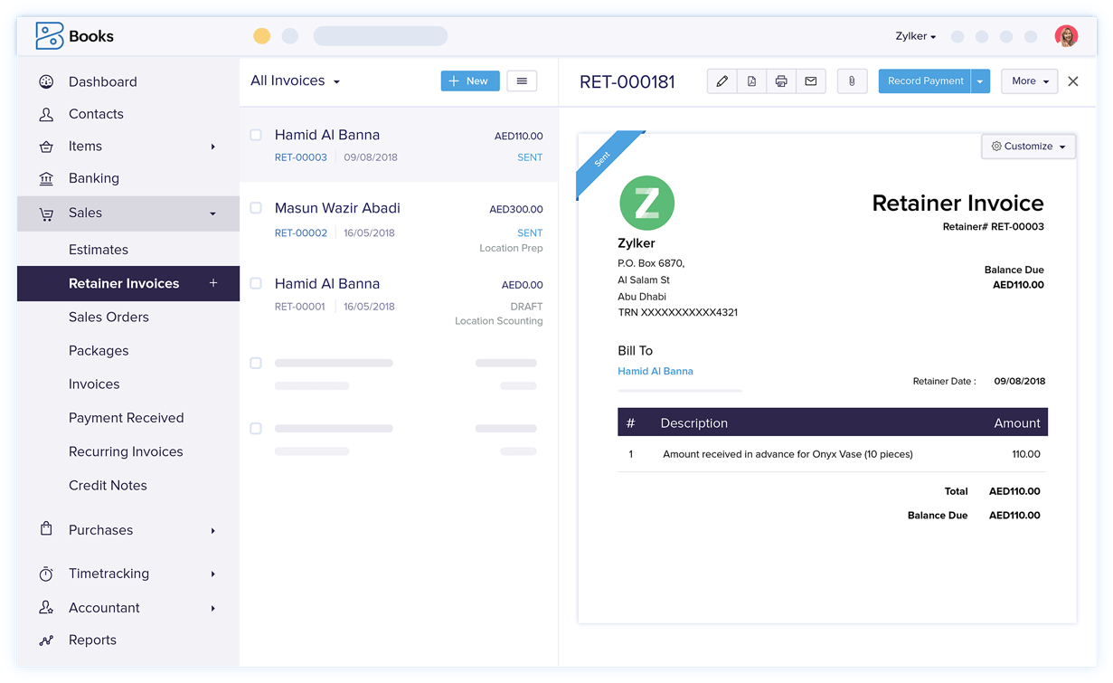Close the invoice detail pane
The width and height of the screenshot is (1113, 683).
tap(1073, 81)
